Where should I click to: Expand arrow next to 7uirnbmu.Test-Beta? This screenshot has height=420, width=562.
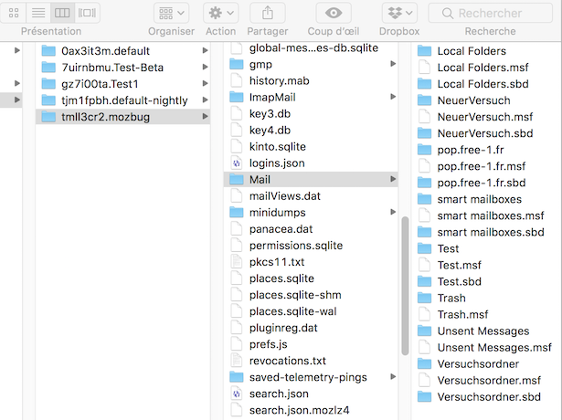click(x=205, y=67)
